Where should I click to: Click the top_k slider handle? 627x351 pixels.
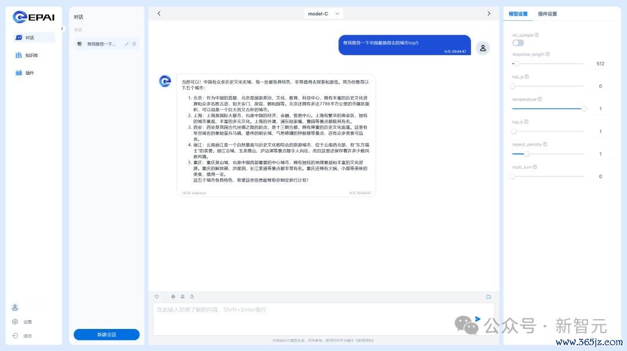point(514,132)
